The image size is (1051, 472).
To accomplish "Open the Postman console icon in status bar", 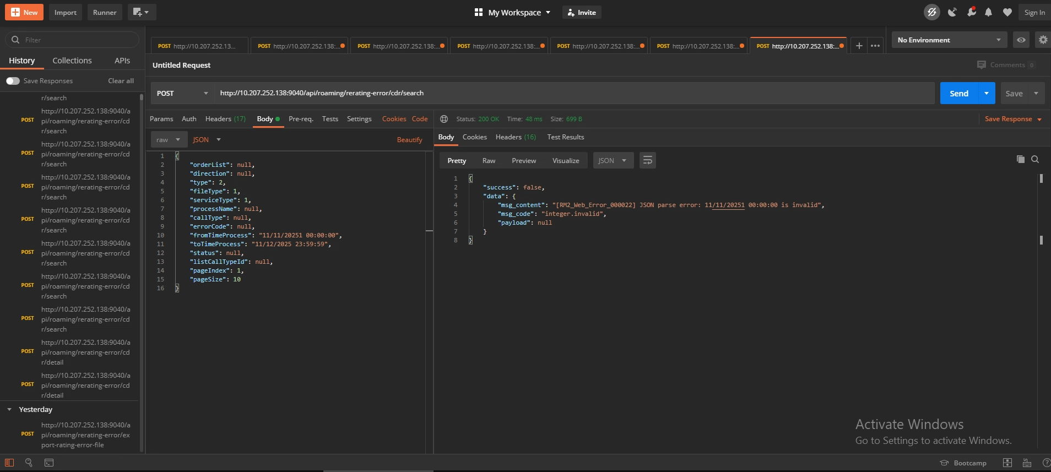I will coord(49,463).
